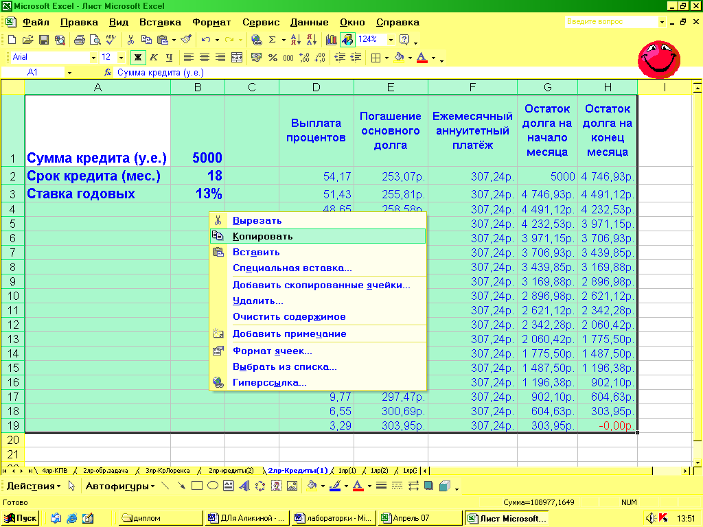
Task: Print the sheet using the printer icon
Action: click(80, 40)
